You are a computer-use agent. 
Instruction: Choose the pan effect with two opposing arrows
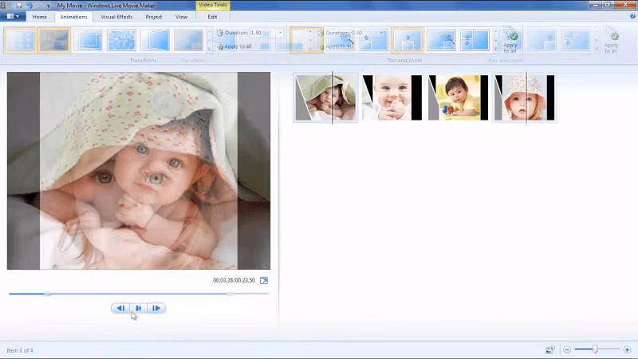click(475, 40)
